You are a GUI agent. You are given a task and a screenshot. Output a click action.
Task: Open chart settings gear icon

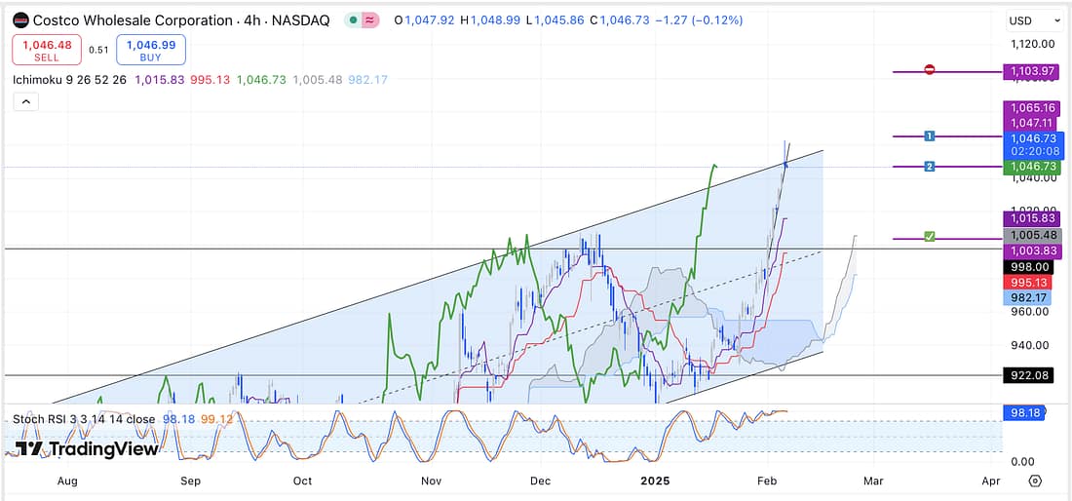(x=1035, y=481)
